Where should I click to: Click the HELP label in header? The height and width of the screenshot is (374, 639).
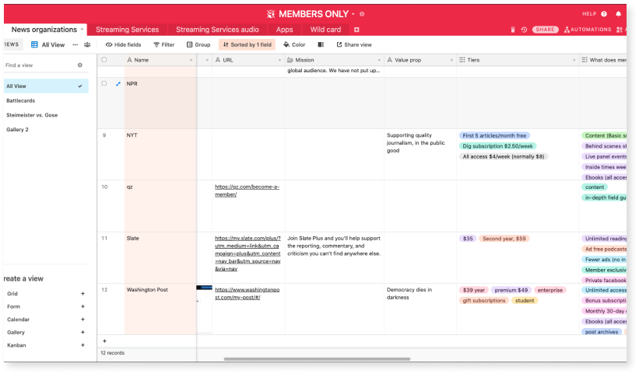click(x=589, y=14)
